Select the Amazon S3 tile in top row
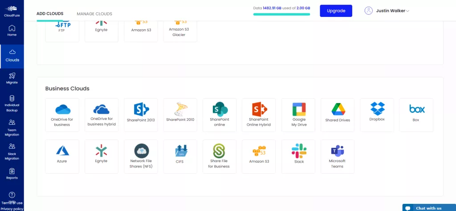Image resolution: width=456 pixels, height=211 pixels. (x=141, y=32)
